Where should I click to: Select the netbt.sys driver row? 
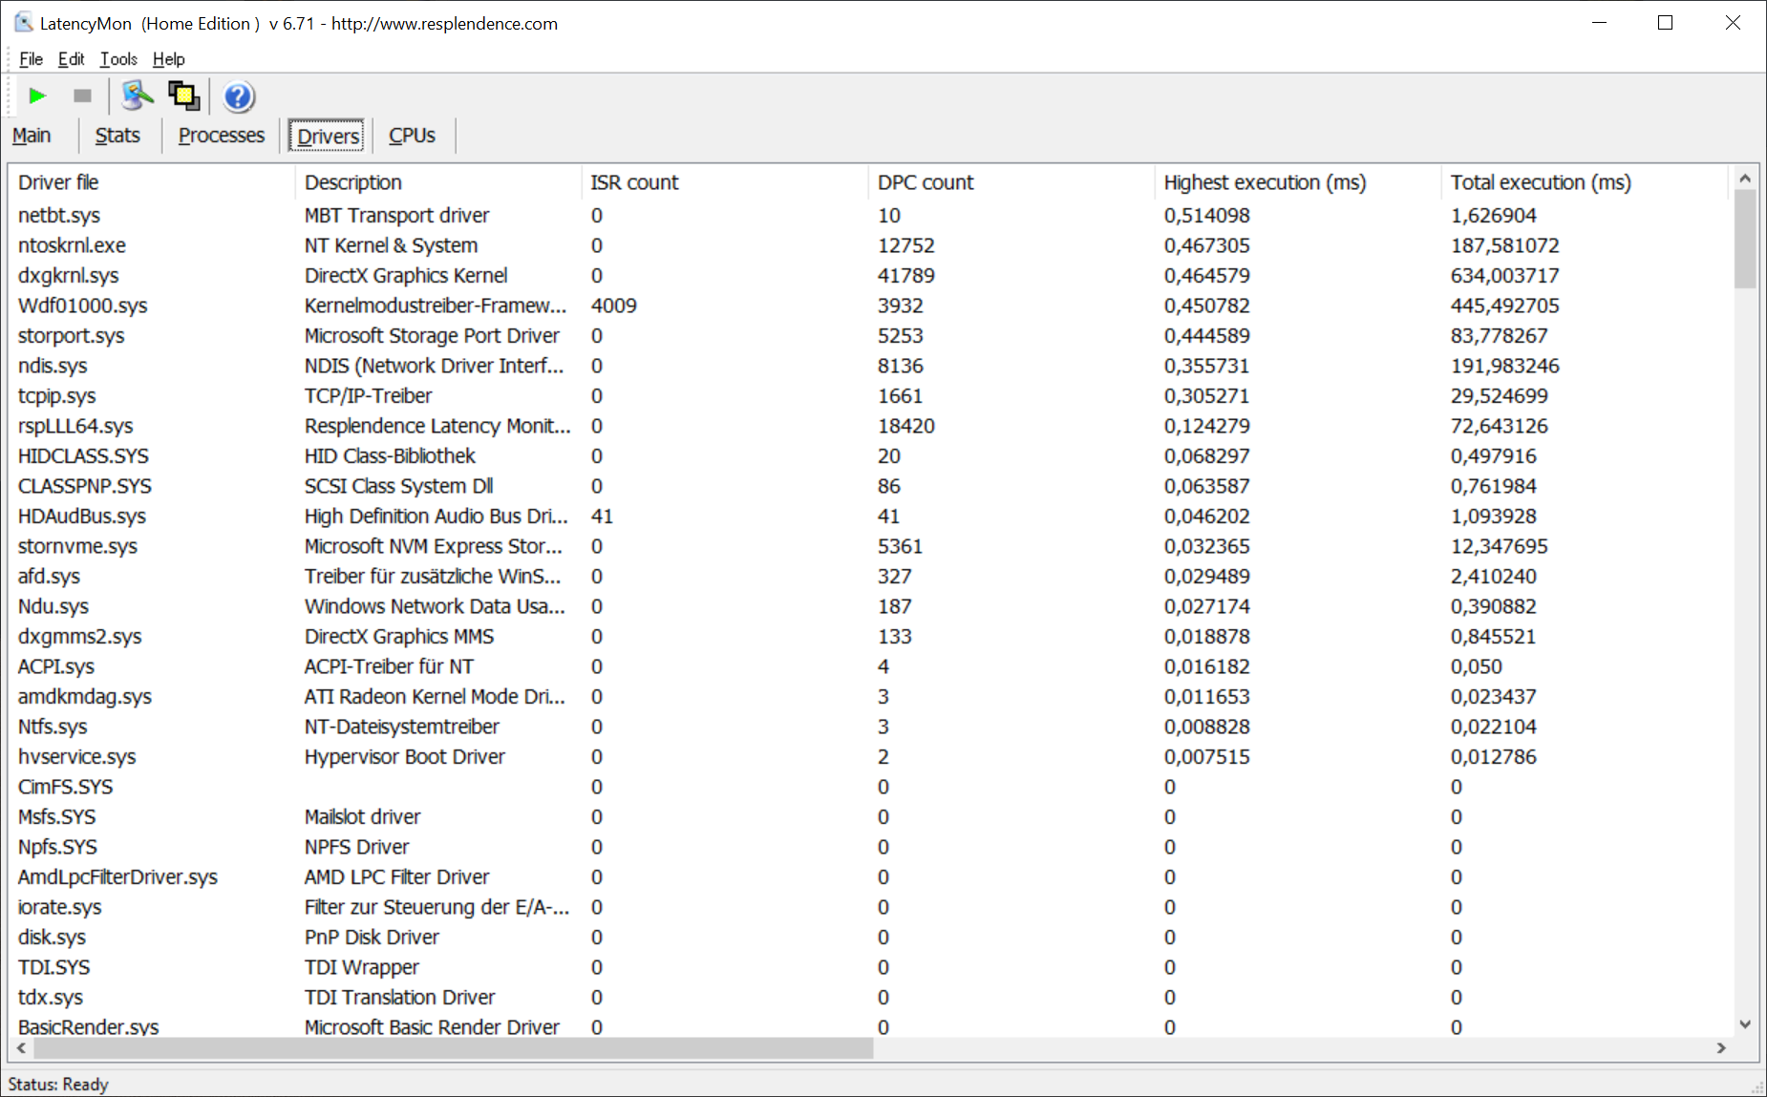pos(871,216)
